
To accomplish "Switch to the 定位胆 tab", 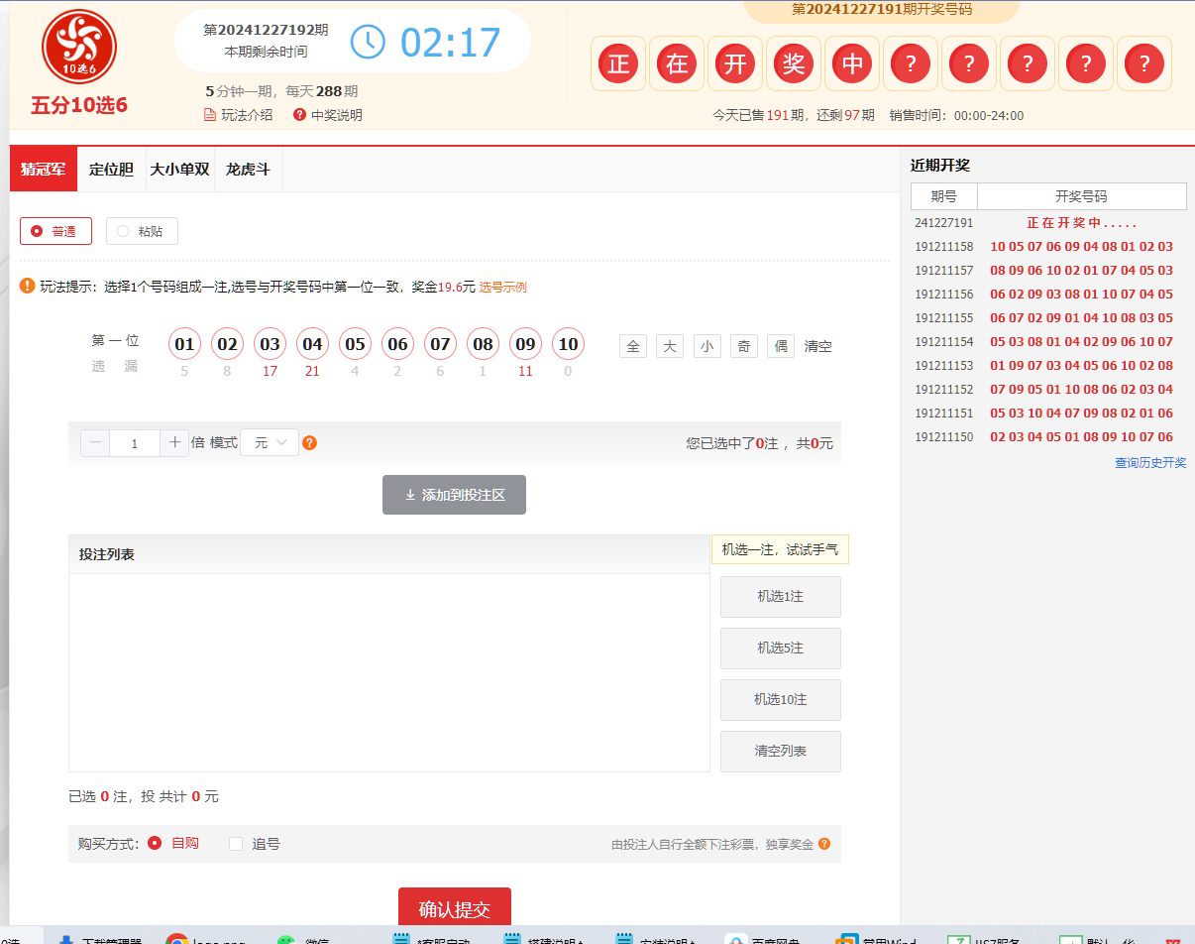I will coord(111,169).
